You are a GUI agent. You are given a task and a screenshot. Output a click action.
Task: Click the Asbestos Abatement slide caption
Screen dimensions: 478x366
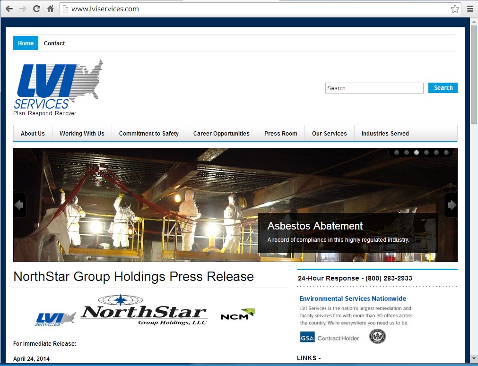(x=348, y=233)
